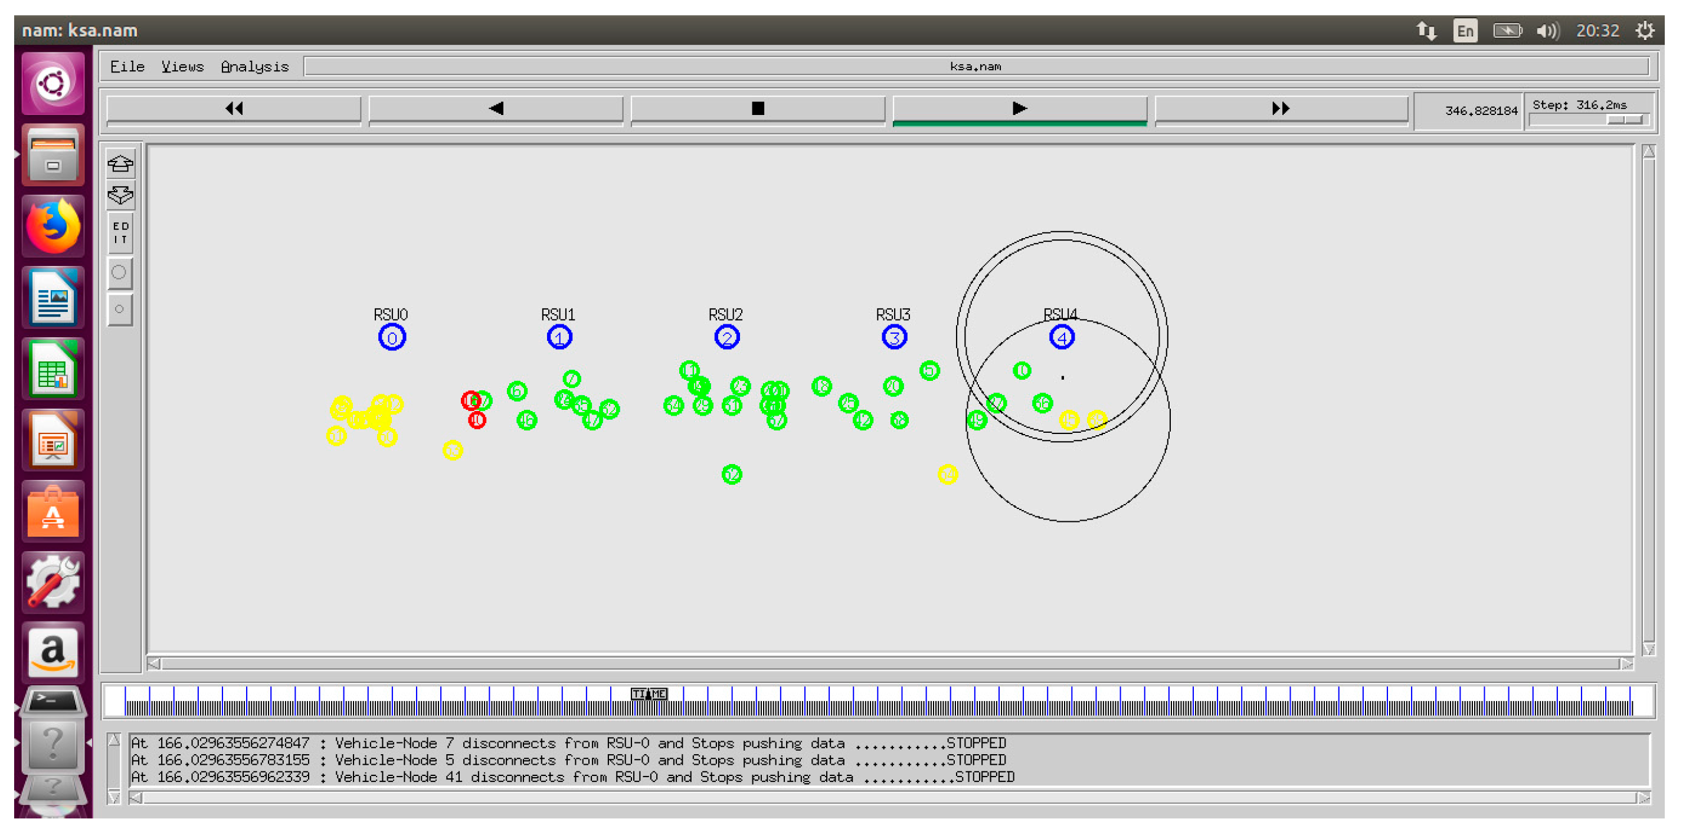The image size is (1686, 832).
Task: Click the fast forward button
Action: click(x=1280, y=108)
